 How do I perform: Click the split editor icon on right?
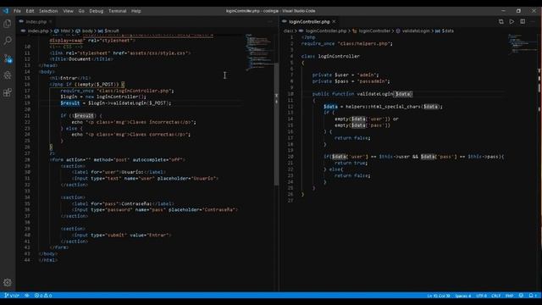tap(523, 21)
